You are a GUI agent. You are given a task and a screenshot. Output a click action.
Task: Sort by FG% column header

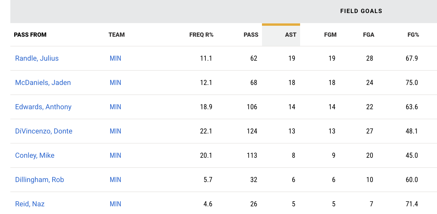[x=413, y=35]
